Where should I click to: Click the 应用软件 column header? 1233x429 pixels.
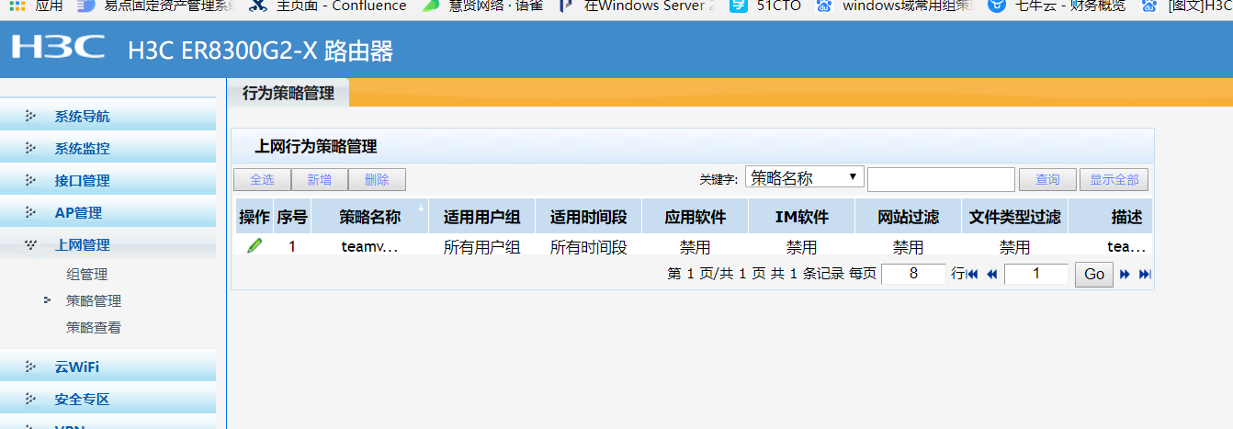tap(696, 217)
